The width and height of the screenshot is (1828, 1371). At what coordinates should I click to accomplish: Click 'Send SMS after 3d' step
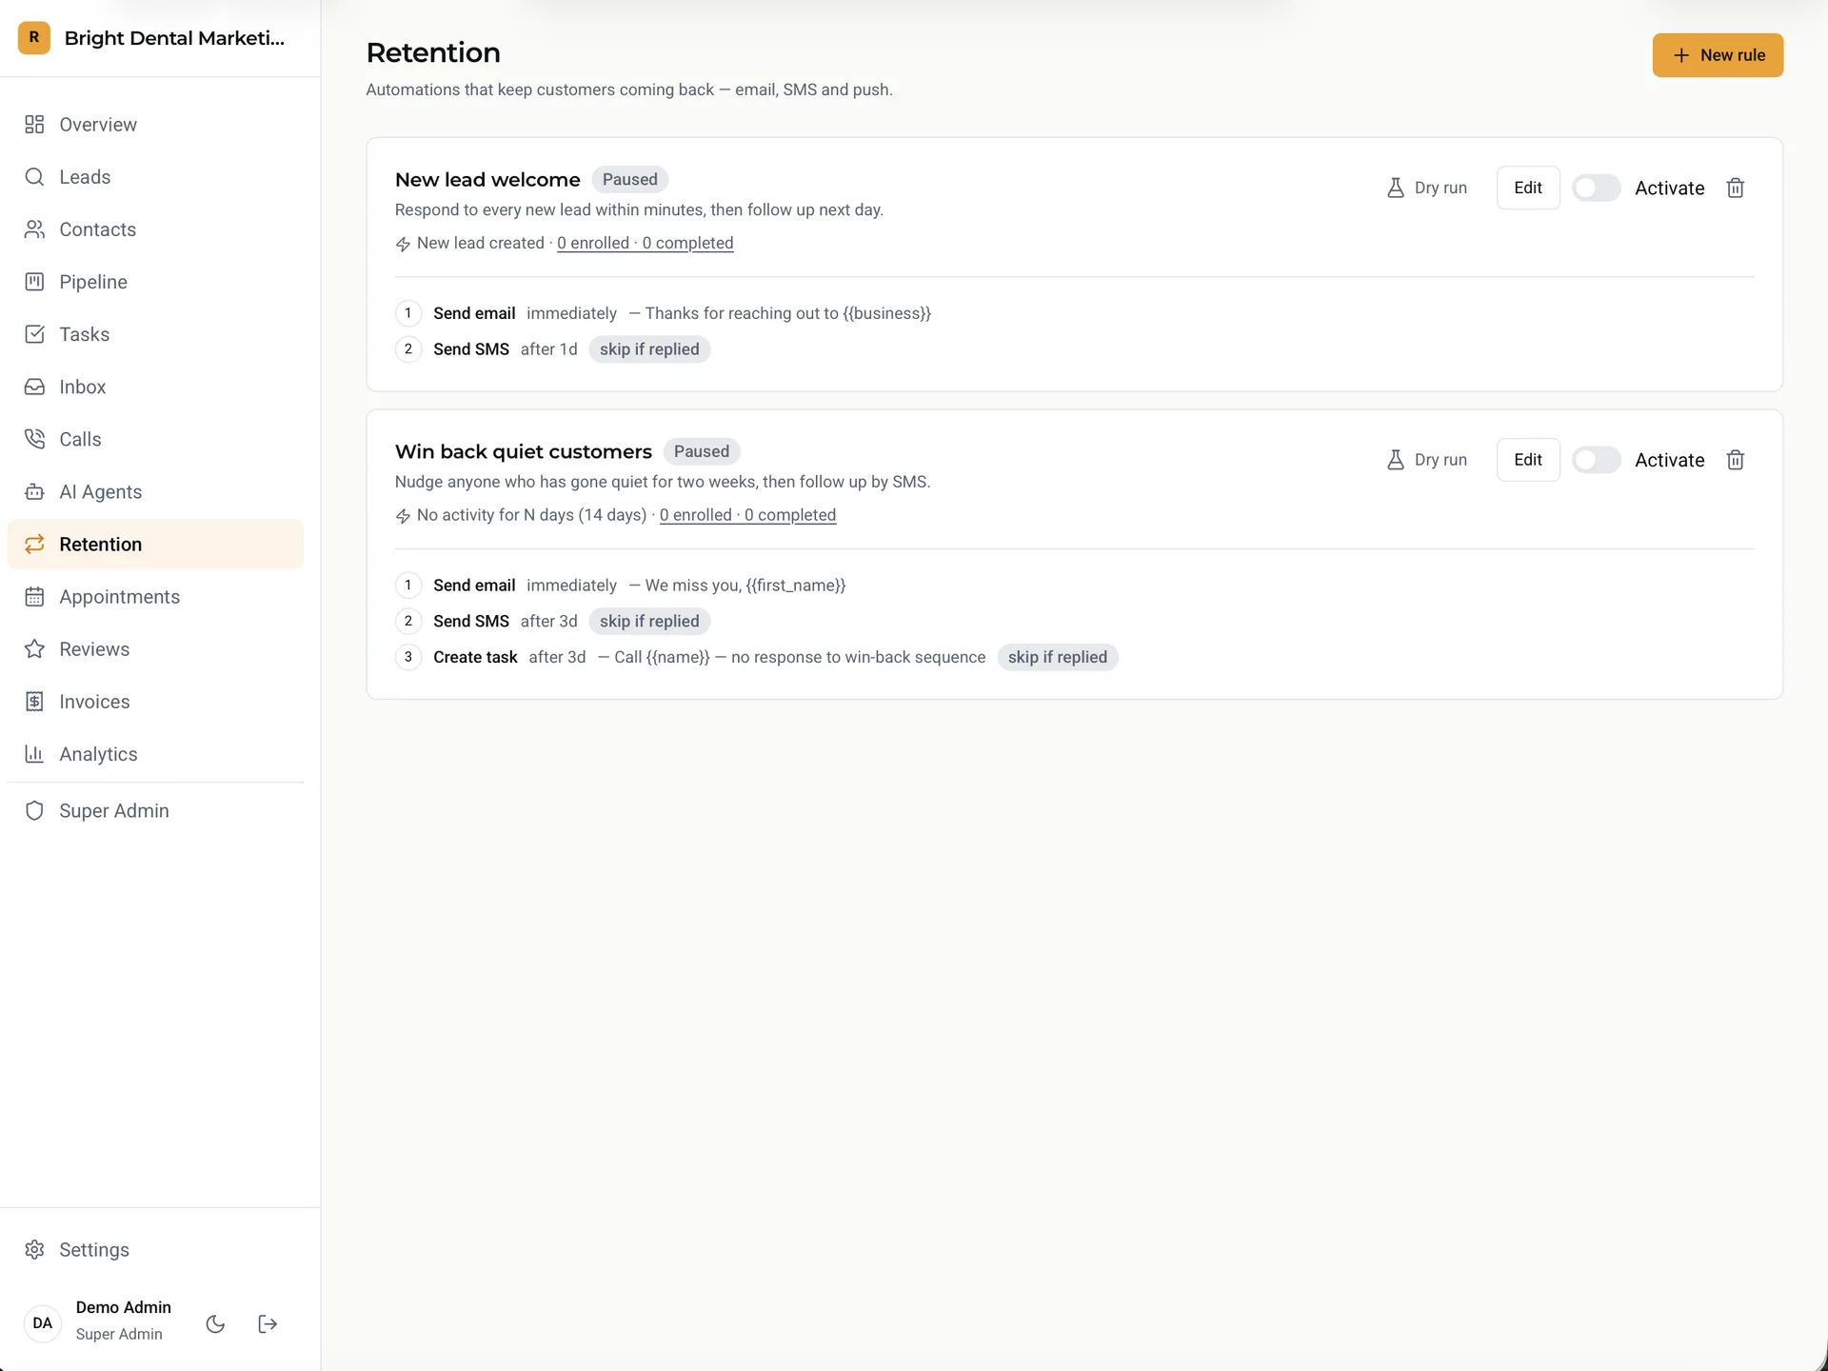[x=506, y=622]
